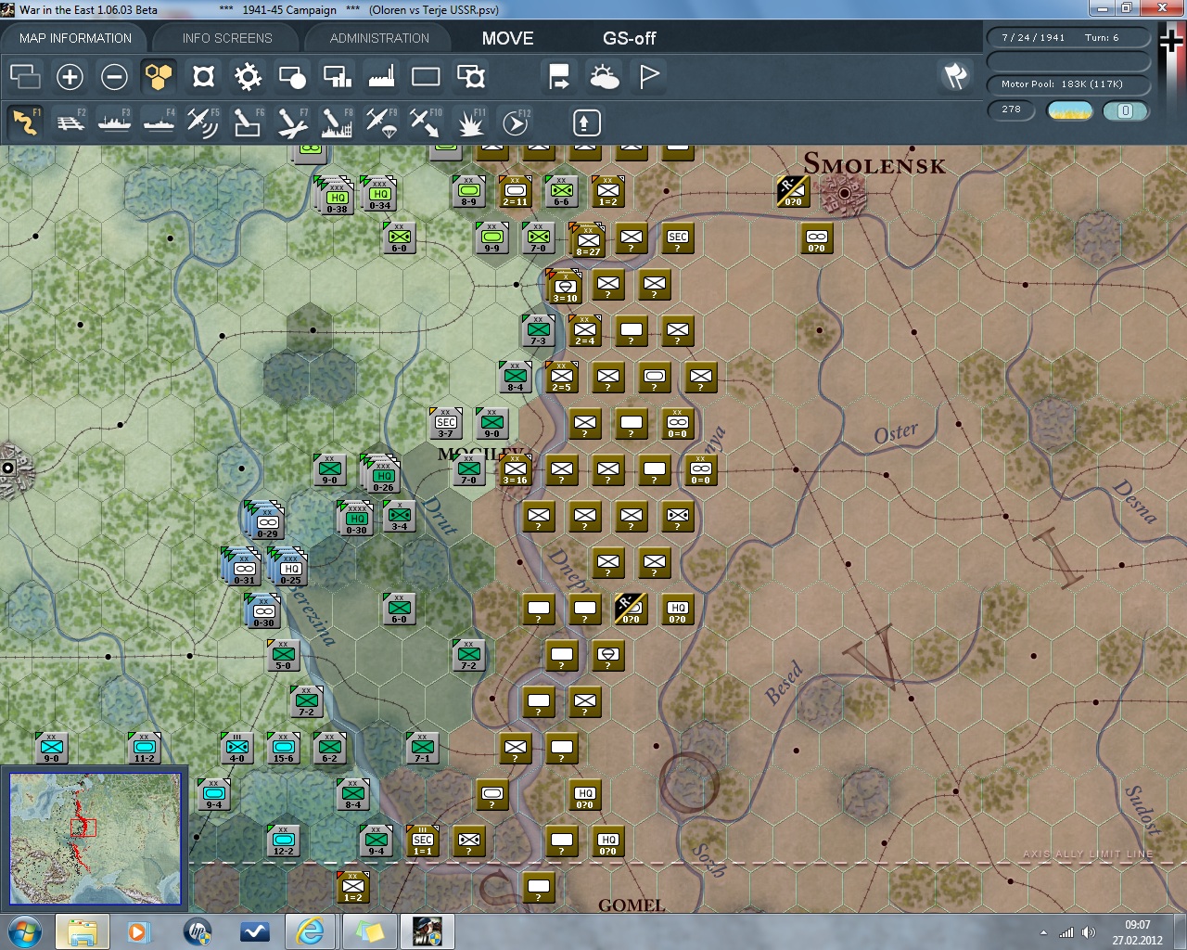Show battle sites with F11 explosion icon
1187x950 pixels.
click(x=470, y=122)
